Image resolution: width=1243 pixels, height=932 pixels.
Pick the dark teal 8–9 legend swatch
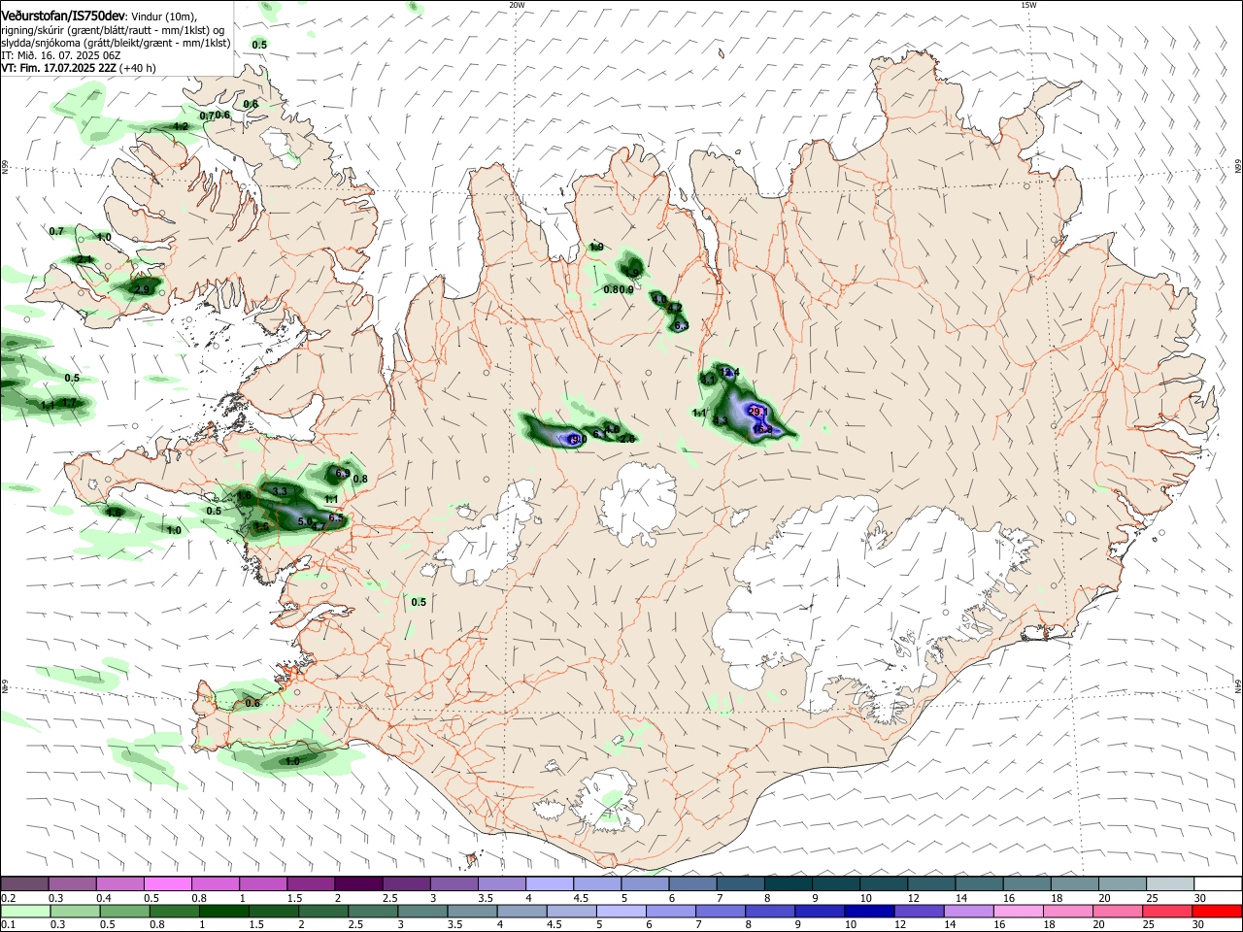point(789,883)
